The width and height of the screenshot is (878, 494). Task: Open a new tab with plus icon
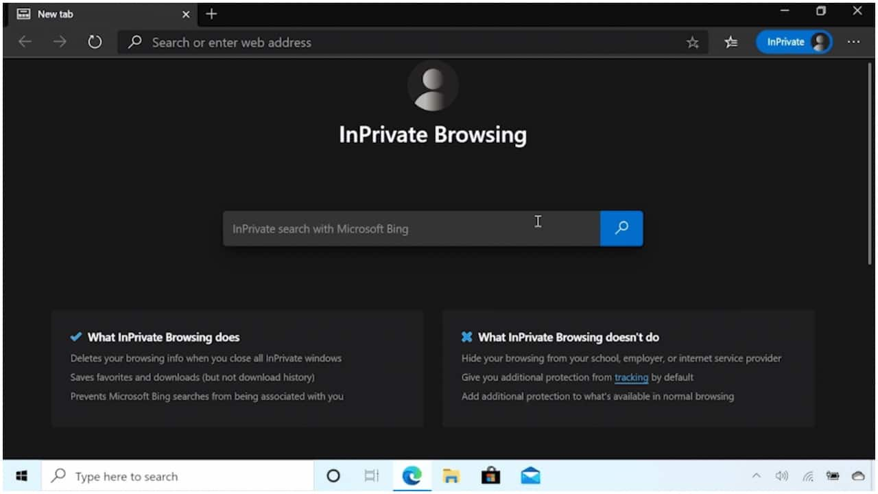(211, 14)
